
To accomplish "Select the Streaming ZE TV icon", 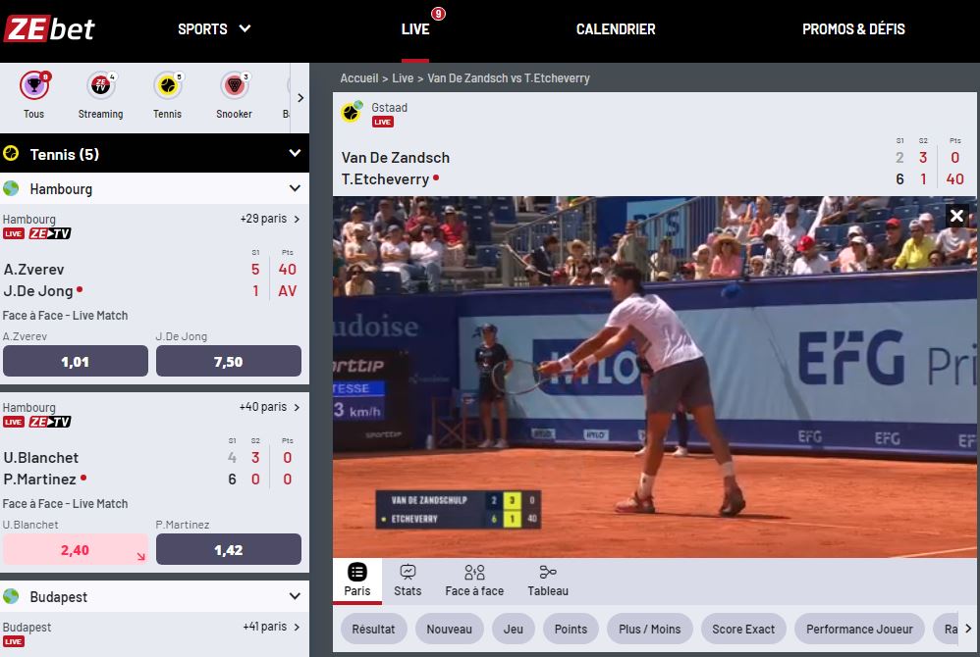I will (x=100, y=86).
